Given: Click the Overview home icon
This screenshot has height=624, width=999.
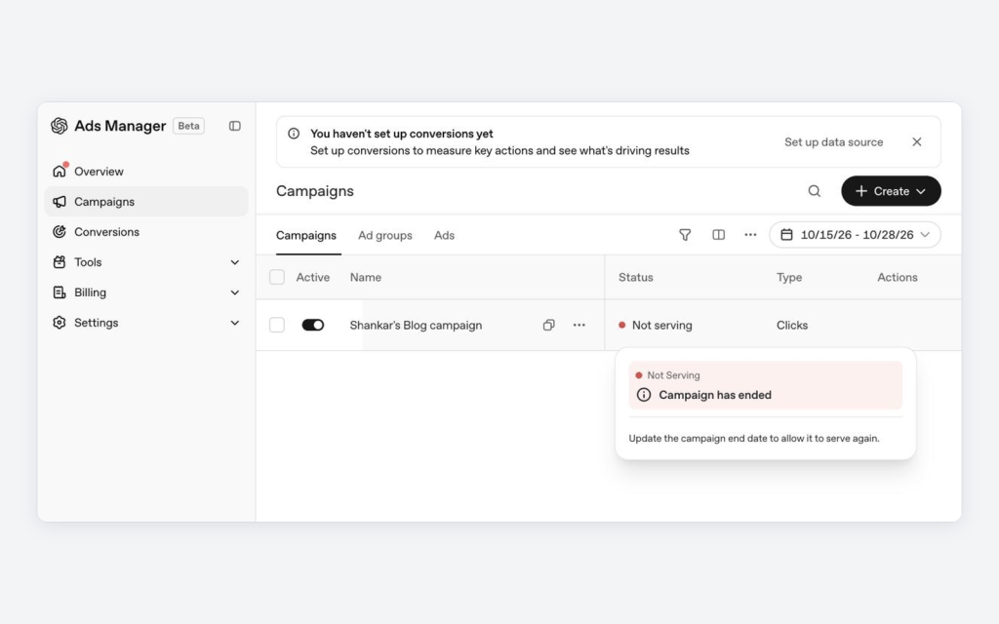Looking at the screenshot, I should 60,171.
